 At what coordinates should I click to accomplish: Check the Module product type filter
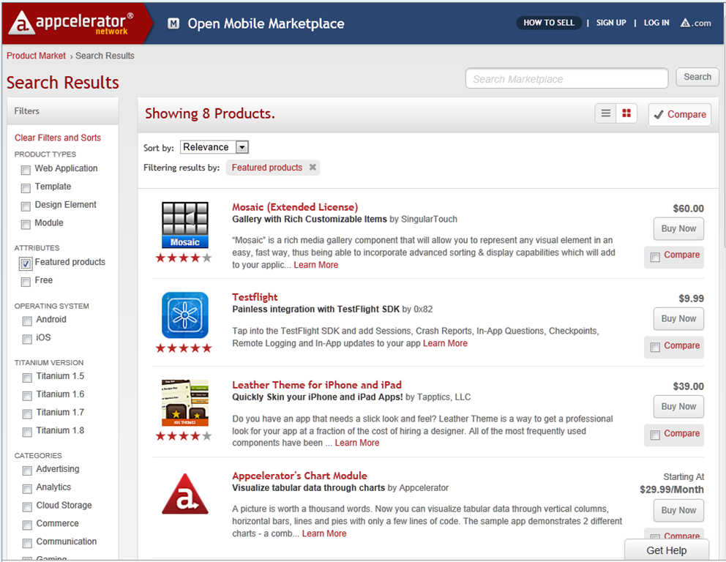[x=26, y=225]
